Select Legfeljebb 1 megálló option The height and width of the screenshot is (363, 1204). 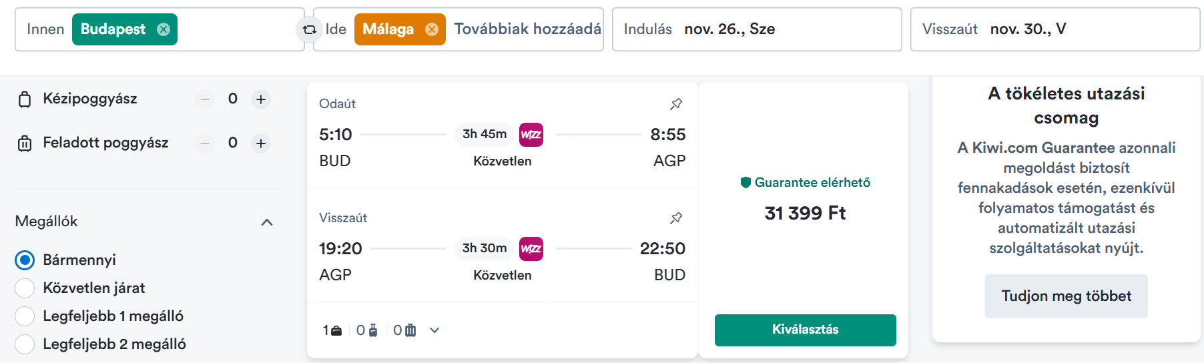[25, 316]
